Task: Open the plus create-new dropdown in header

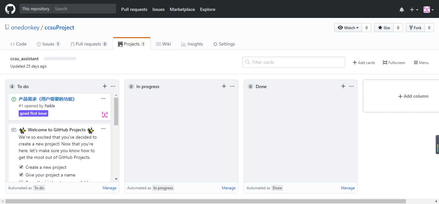Action: click(414, 10)
